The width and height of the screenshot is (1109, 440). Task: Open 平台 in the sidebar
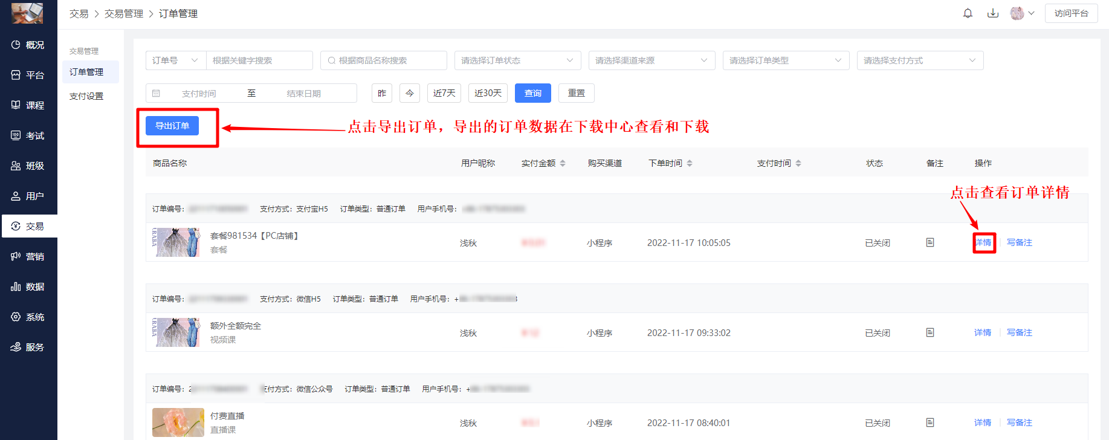click(x=28, y=75)
